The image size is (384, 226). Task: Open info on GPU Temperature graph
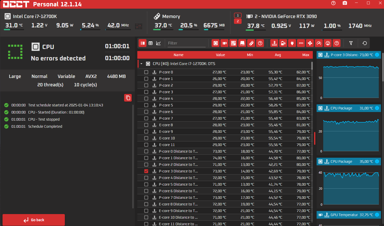coord(377,215)
